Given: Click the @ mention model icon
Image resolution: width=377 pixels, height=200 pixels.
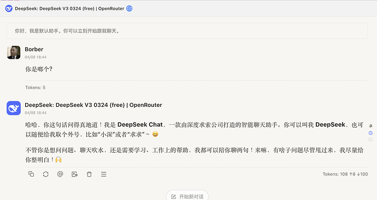Looking at the screenshot, I should 60,174.
